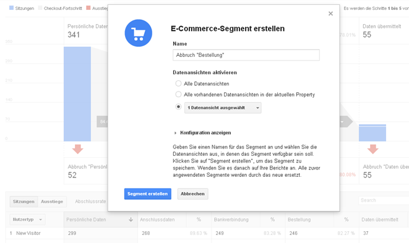Viewport: 409px width, 243px height.
Task: Open the Nutzertyp dropdown
Action: coord(27,220)
